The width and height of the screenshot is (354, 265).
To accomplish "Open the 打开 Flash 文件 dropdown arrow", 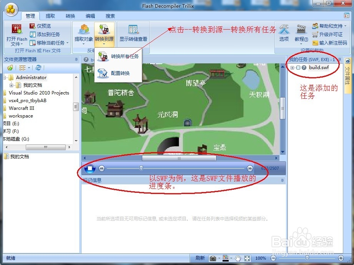I will pos(22,45).
